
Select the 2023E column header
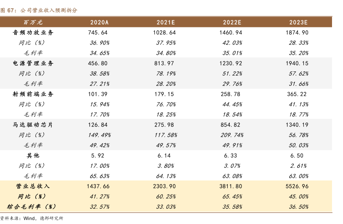click(x=298, y=22)
